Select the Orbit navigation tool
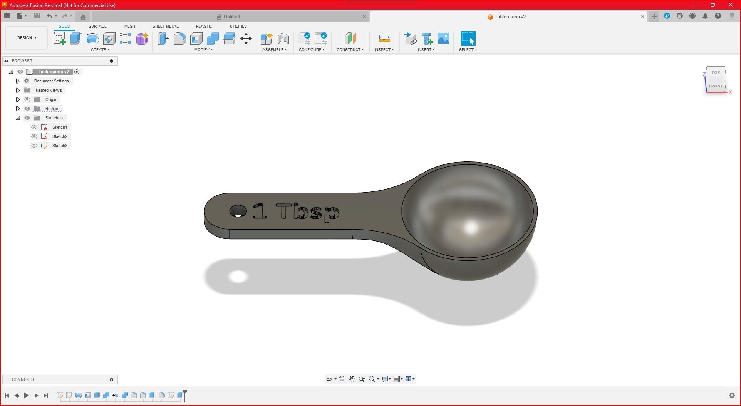The height and width of the screenshot is (406, 741). click(329, 379)
